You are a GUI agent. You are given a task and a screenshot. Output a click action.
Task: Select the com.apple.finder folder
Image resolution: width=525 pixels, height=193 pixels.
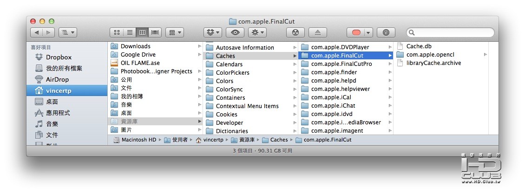point(346,72)
